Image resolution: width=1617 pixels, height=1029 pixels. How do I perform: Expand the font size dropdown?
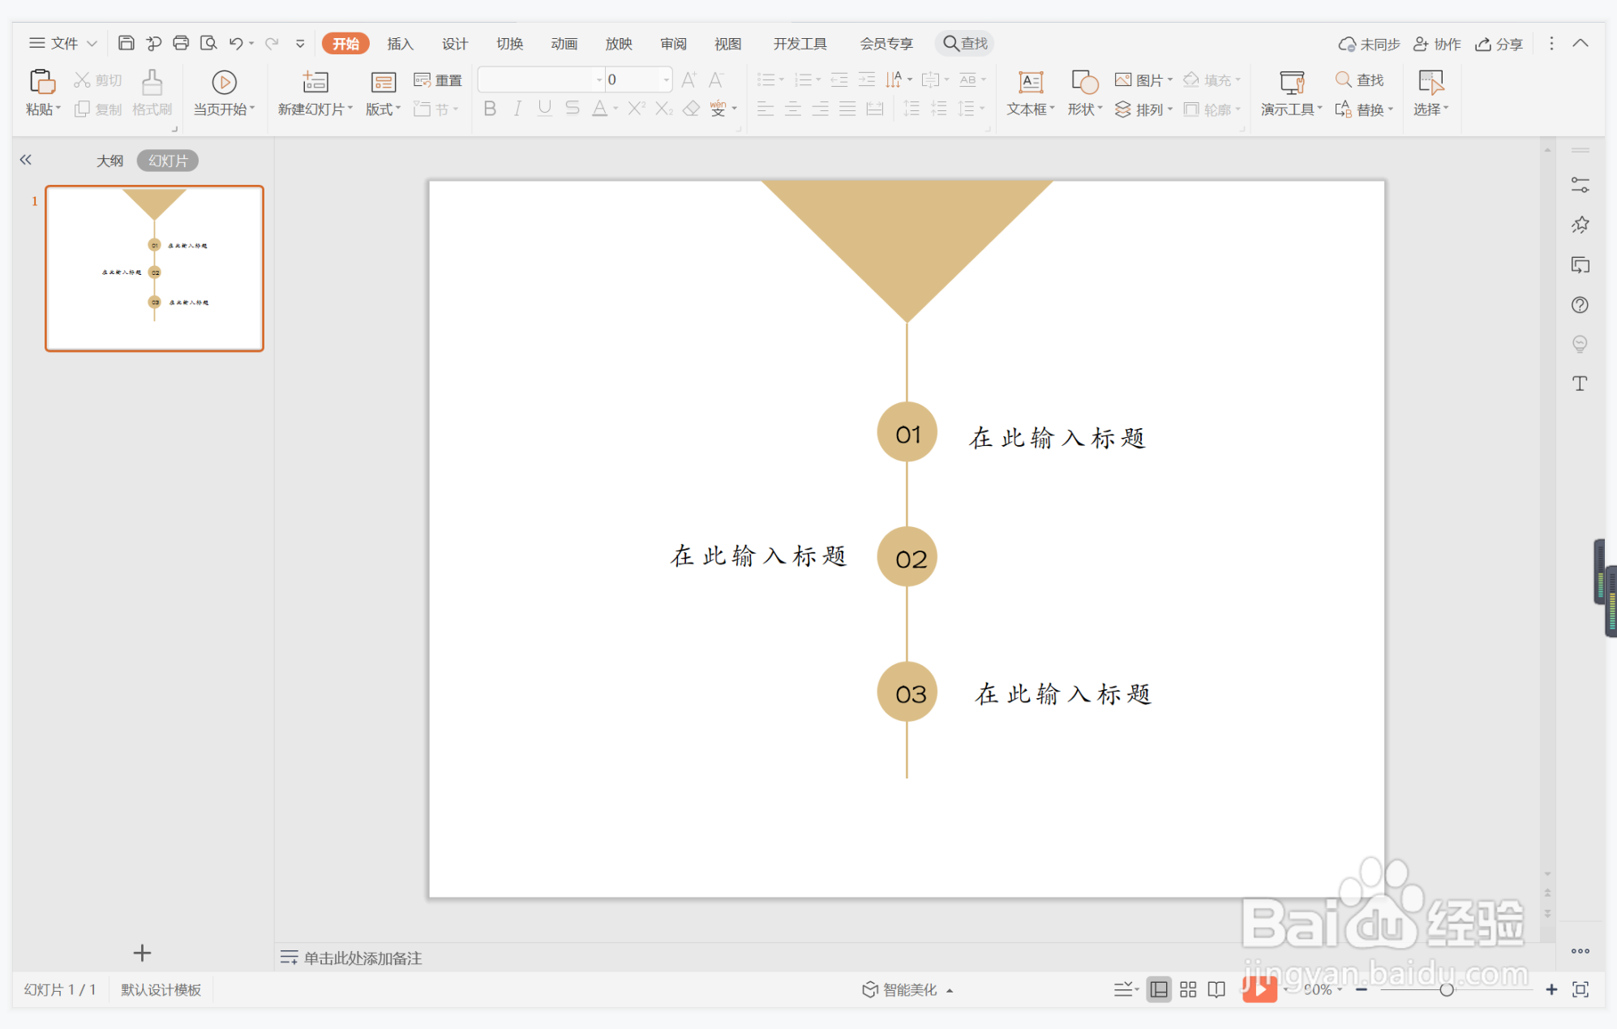[667, 79]
